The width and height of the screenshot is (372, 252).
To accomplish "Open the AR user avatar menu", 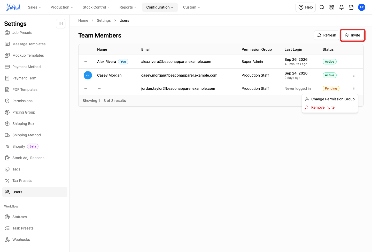I will coord(362,7).
